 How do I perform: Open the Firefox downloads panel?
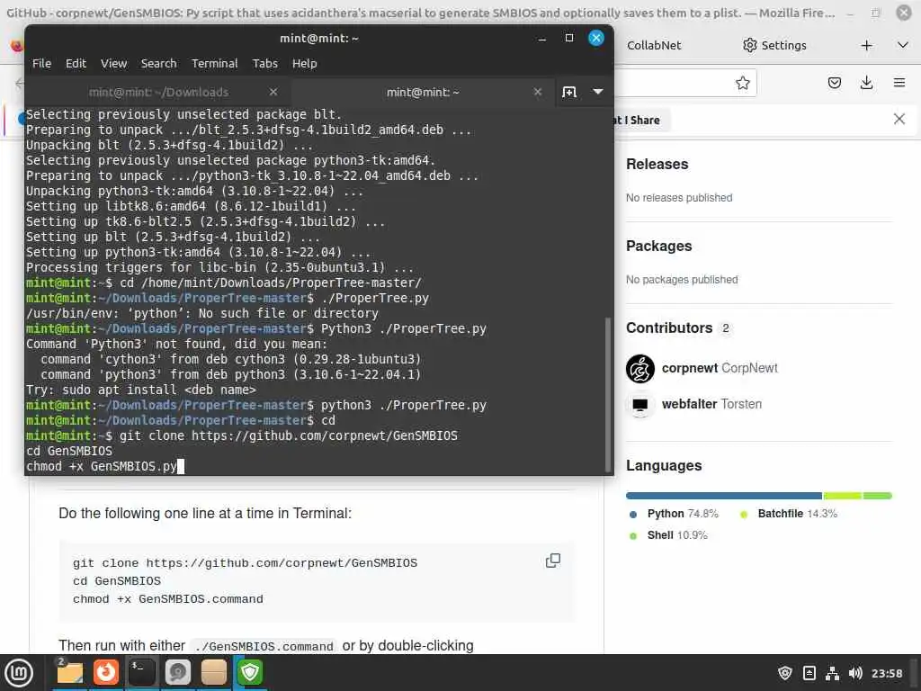click(x=866, y=83)
